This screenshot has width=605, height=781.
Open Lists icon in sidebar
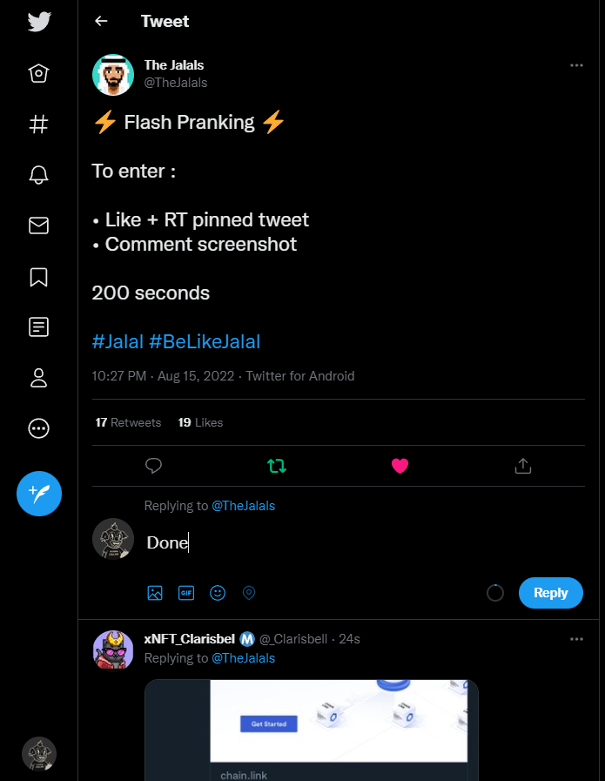pos(39,327)
